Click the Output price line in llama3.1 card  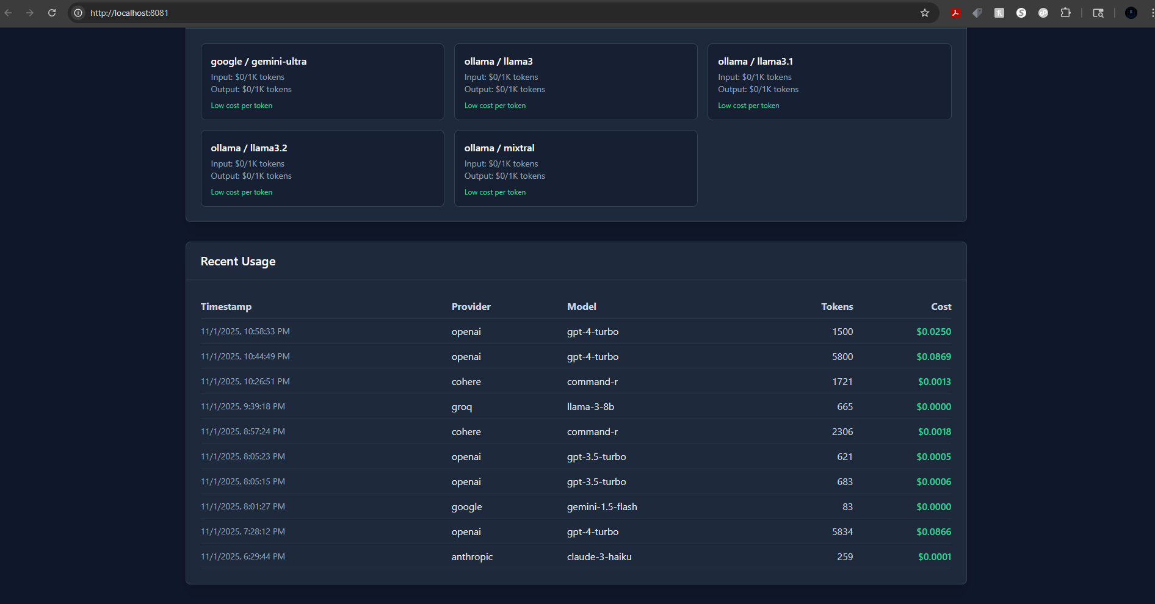pyautogui.click(x=758, y=90)
